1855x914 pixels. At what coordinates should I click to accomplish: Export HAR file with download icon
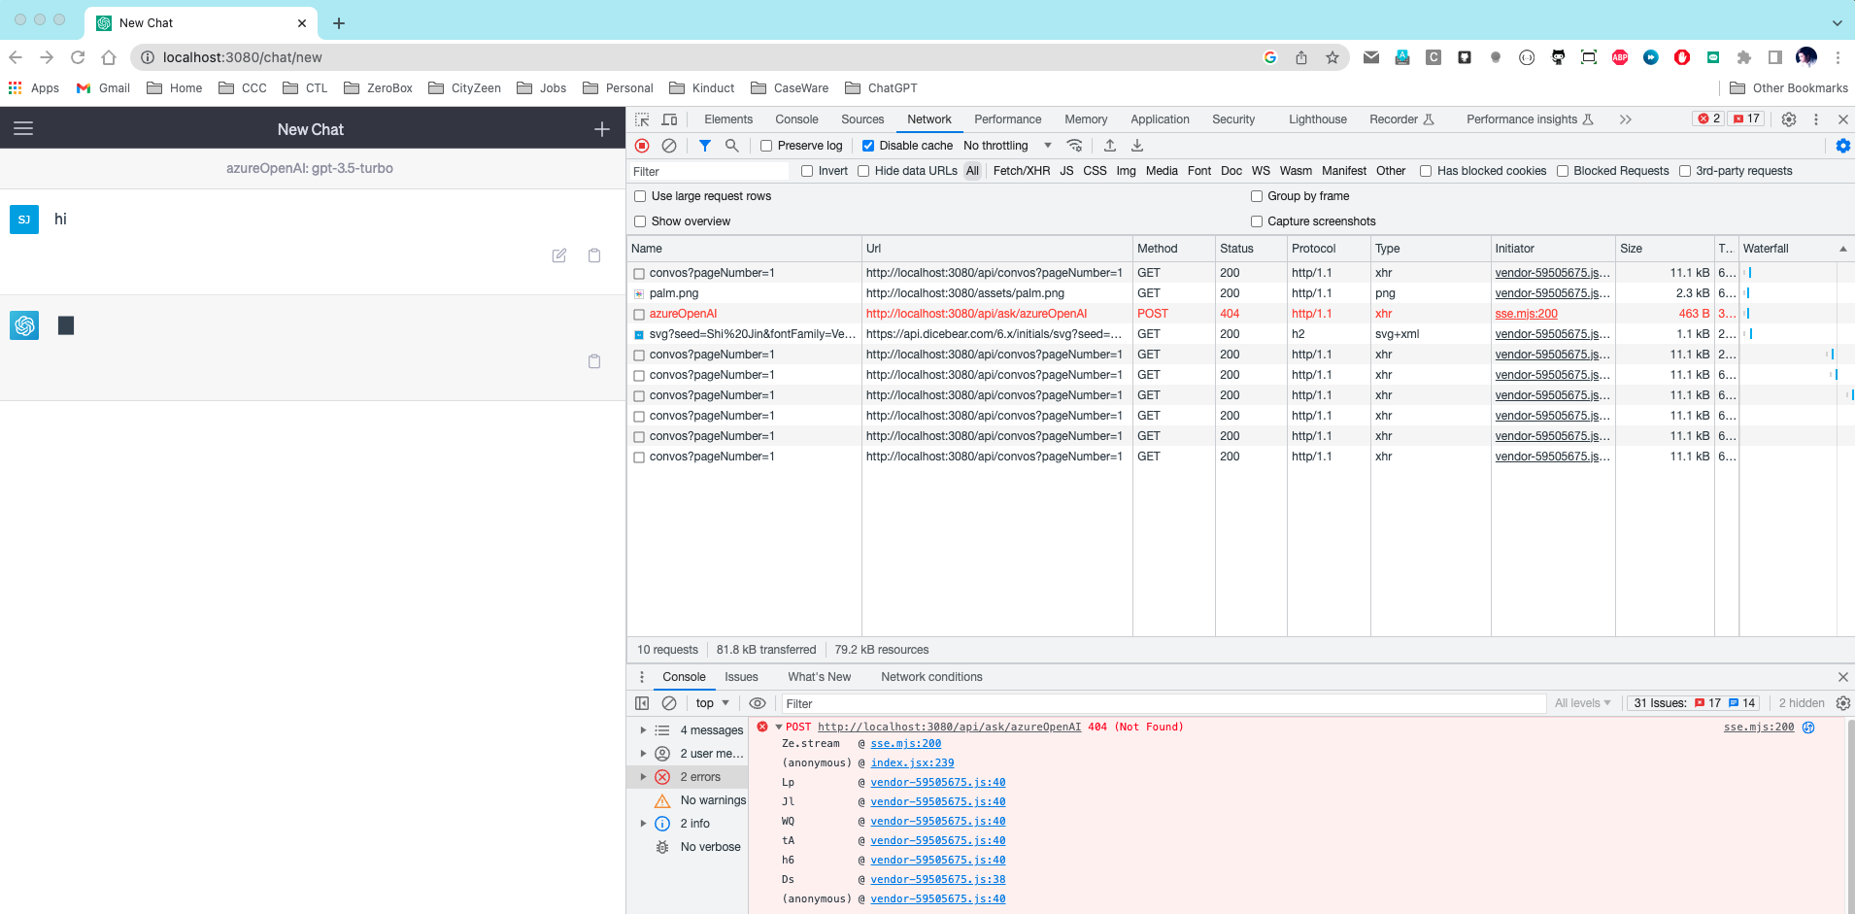pos(1135,145)
